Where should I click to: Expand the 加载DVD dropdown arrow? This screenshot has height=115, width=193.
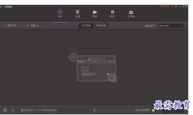pyautogui.click(x=42, y=26)
